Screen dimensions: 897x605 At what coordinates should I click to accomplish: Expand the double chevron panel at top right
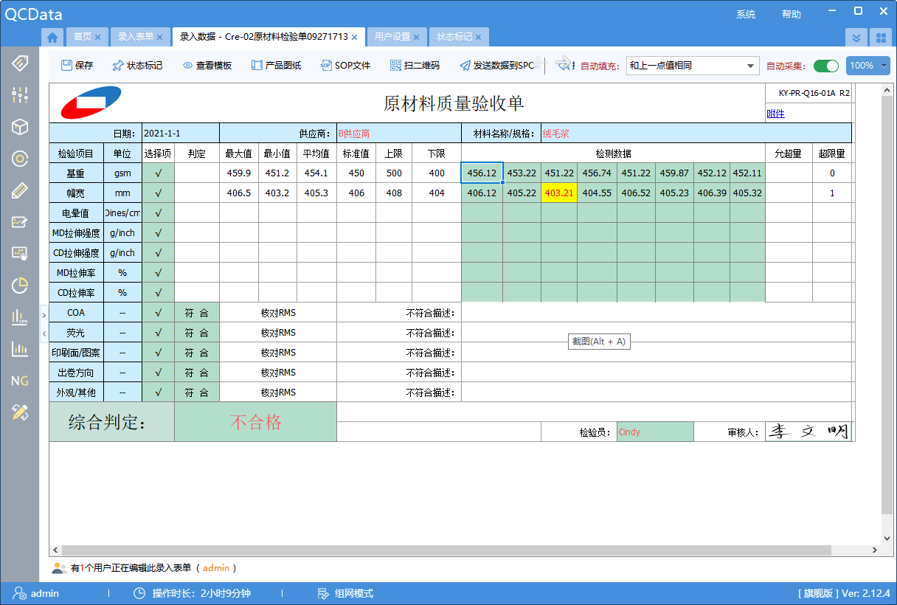pyautogui.click(x=857, y=36)
